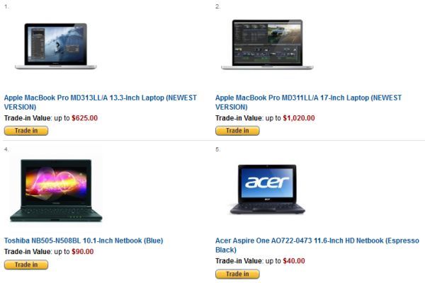
Task: Open the Toshiba NB505-N508BL 10.1-Inch Netbook link
Action: click(84, 241)
